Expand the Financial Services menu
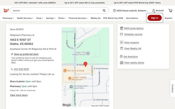This screenshot has width=175, height=109. [x=78, y=18]
